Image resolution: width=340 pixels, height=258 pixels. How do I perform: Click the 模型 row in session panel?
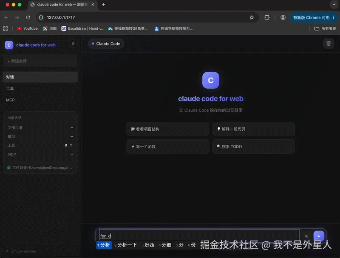pos(40,137)
